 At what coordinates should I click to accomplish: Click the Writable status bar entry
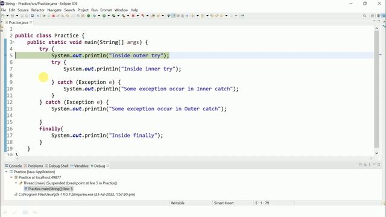pos(177,203)
